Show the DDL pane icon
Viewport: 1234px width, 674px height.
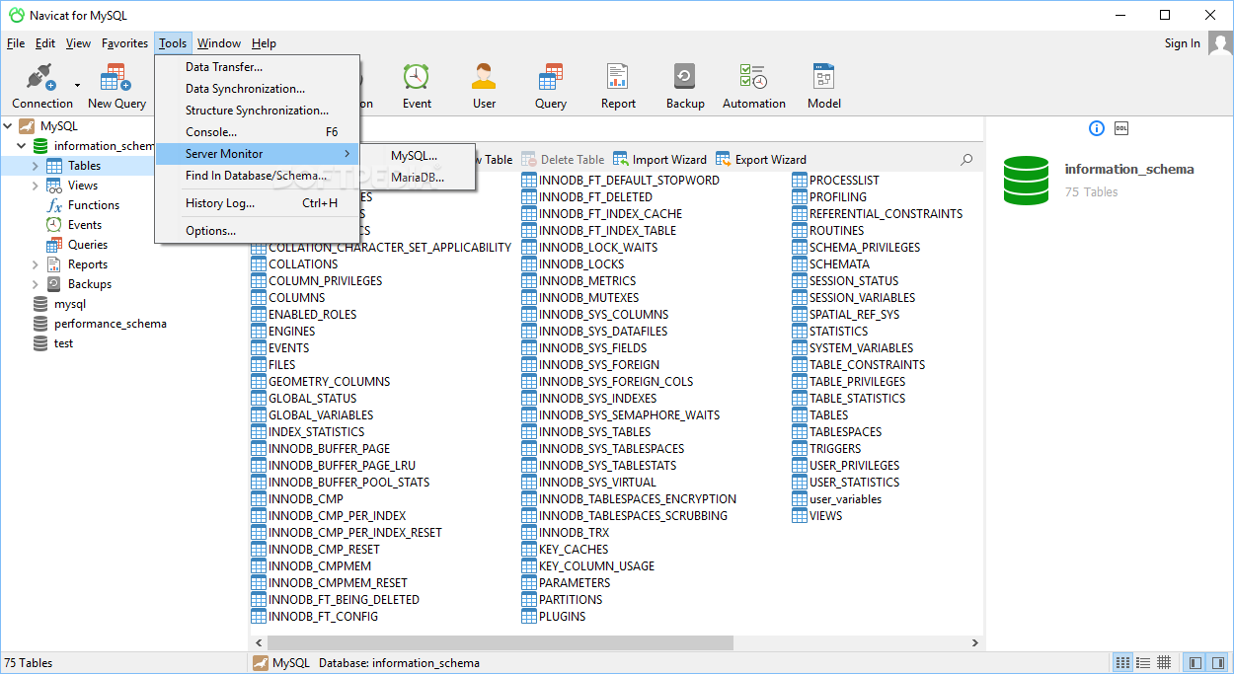pos(1121,128)
